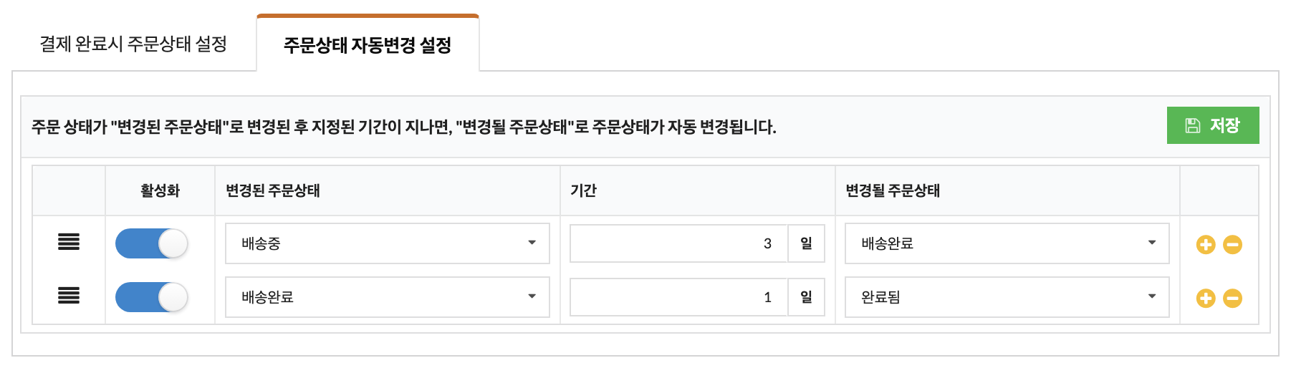Expand the 배송완료 target-status dropdown in first row
The width and height of the screenshot is (1291, 368).
coord(1007,243)
